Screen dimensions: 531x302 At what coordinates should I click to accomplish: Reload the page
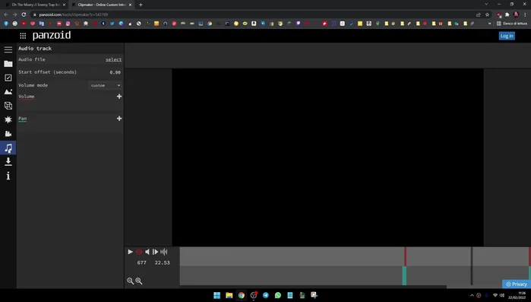(24, 14)
